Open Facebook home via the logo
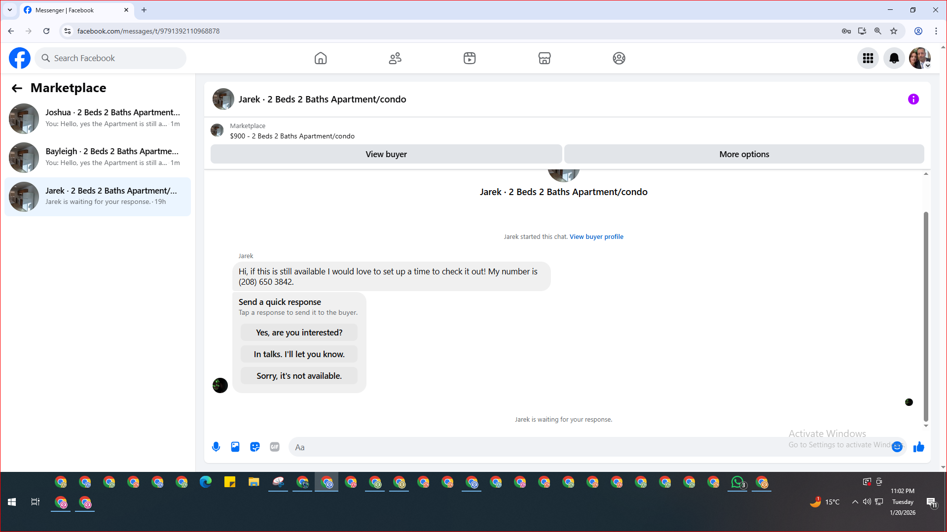947x532 pixels. (x=20, y=58)
